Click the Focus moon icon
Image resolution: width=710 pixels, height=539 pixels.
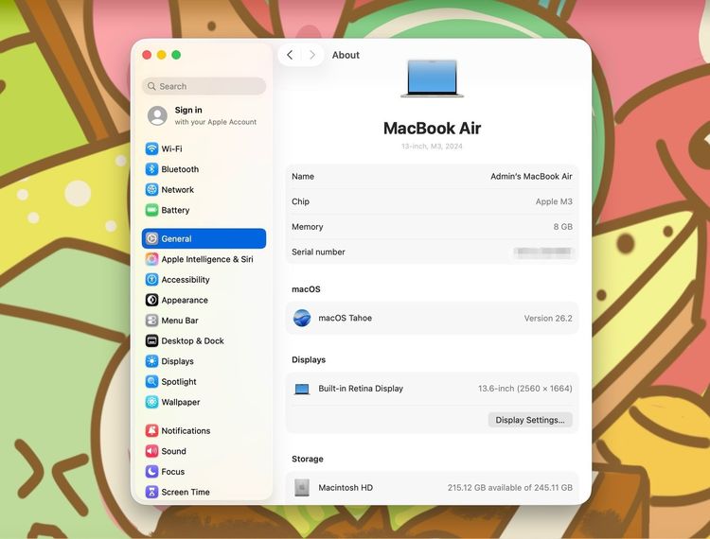[x=151, y=471]
